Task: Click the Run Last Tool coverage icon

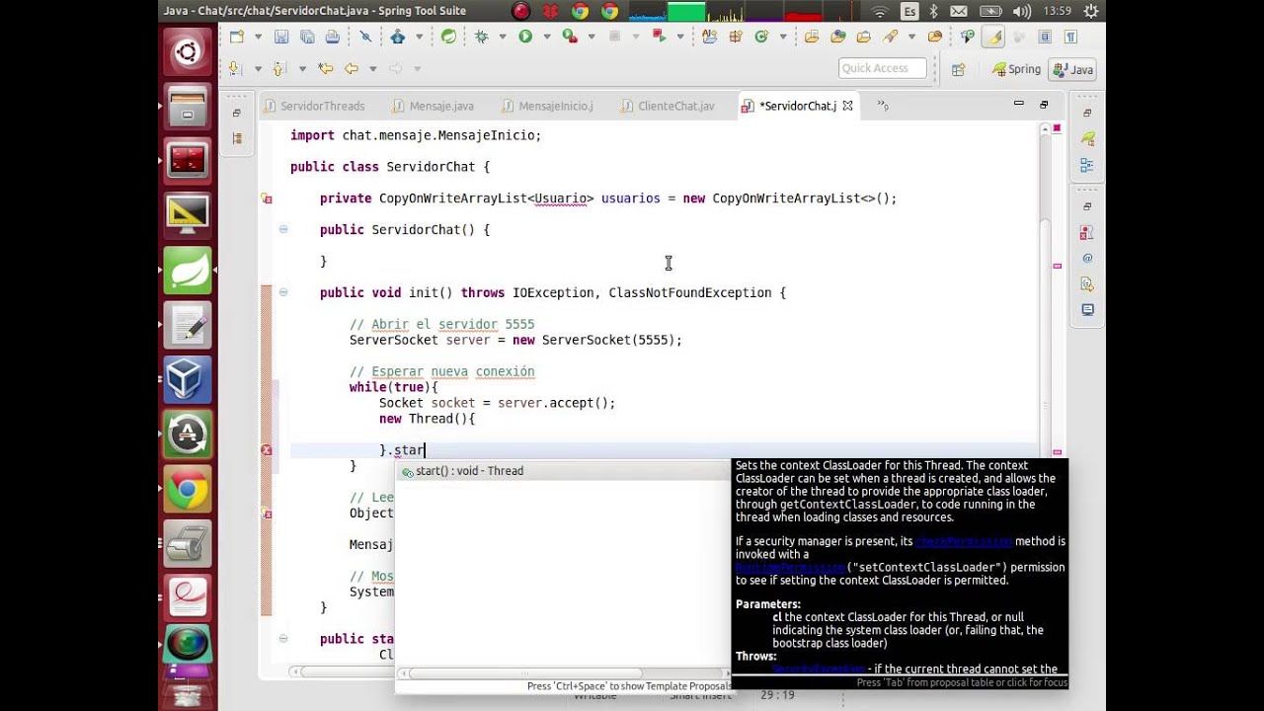Action: [569, 37]
